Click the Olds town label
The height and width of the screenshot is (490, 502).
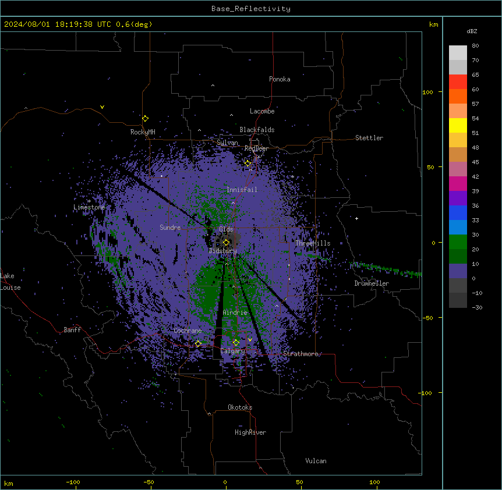click(226, 229)
